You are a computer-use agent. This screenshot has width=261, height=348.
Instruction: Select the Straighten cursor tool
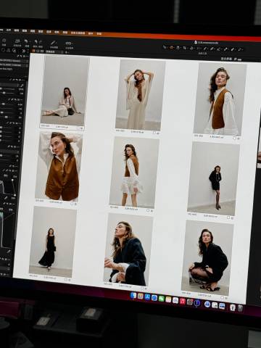191,49
